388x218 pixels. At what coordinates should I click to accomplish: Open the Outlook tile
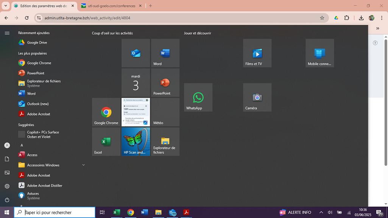click(x=136, y=53)
